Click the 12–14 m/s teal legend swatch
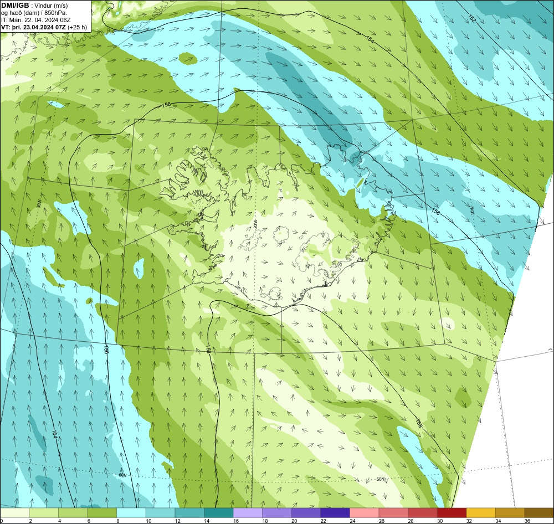This screenshot has width=554, height=524. pyautogui.click(x=189, y=513)
